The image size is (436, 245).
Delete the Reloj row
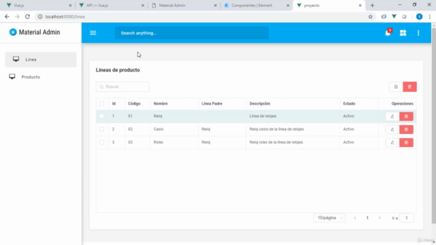[x=406, y=116]
